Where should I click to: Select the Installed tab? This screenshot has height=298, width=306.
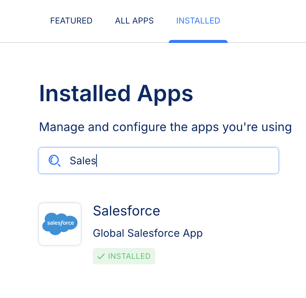(198, 21)
